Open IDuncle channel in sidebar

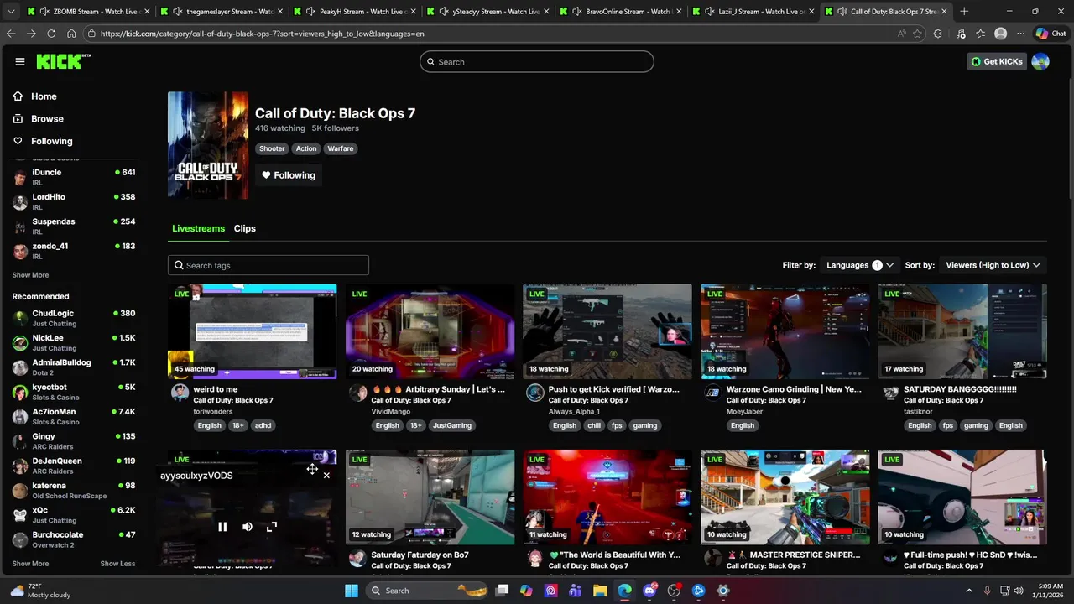click(x=74, y=177)
